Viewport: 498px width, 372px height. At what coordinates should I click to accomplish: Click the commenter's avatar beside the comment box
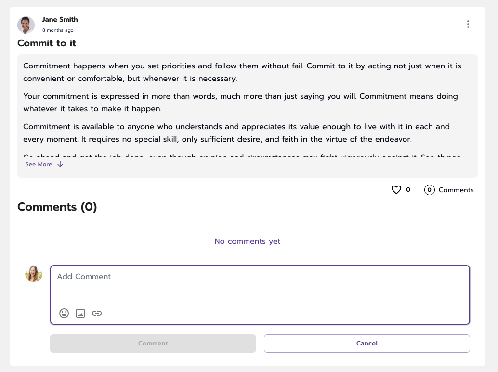[34, 274]
